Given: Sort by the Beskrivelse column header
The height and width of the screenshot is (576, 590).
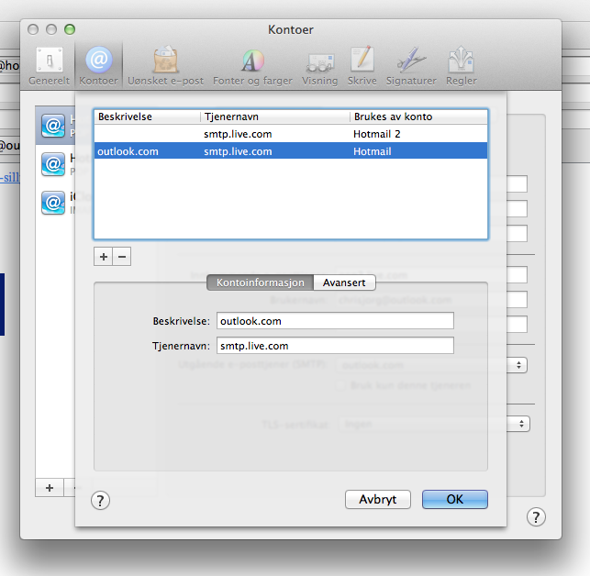Looking at the screenshot, I should click(147, 116).
